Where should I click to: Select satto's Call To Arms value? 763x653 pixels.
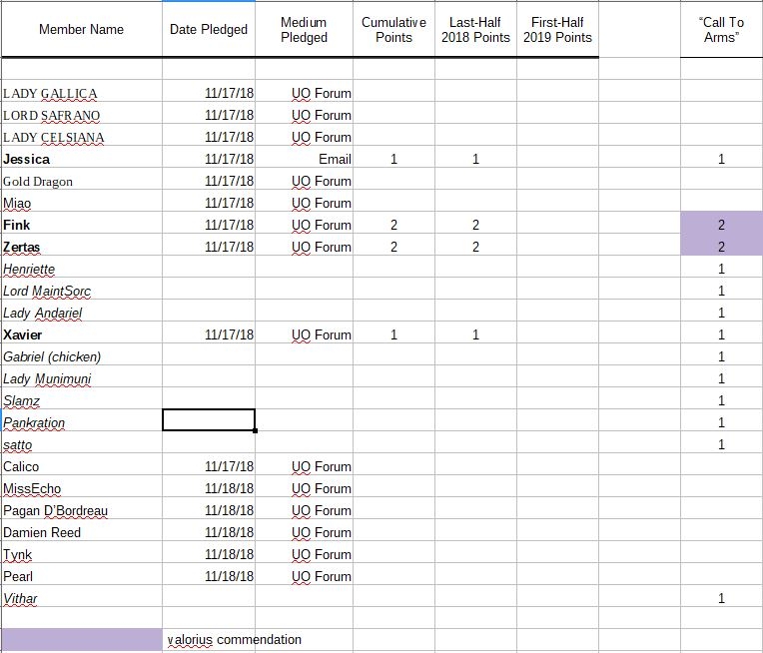[x=721, y=442]
